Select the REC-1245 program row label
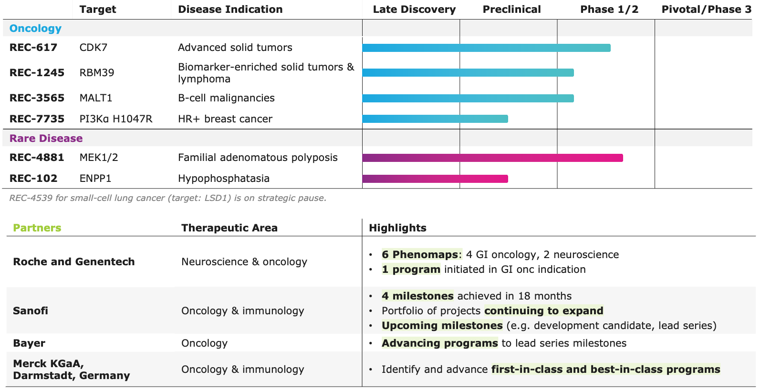The image size is (761, 390). [x=37, y=73]
